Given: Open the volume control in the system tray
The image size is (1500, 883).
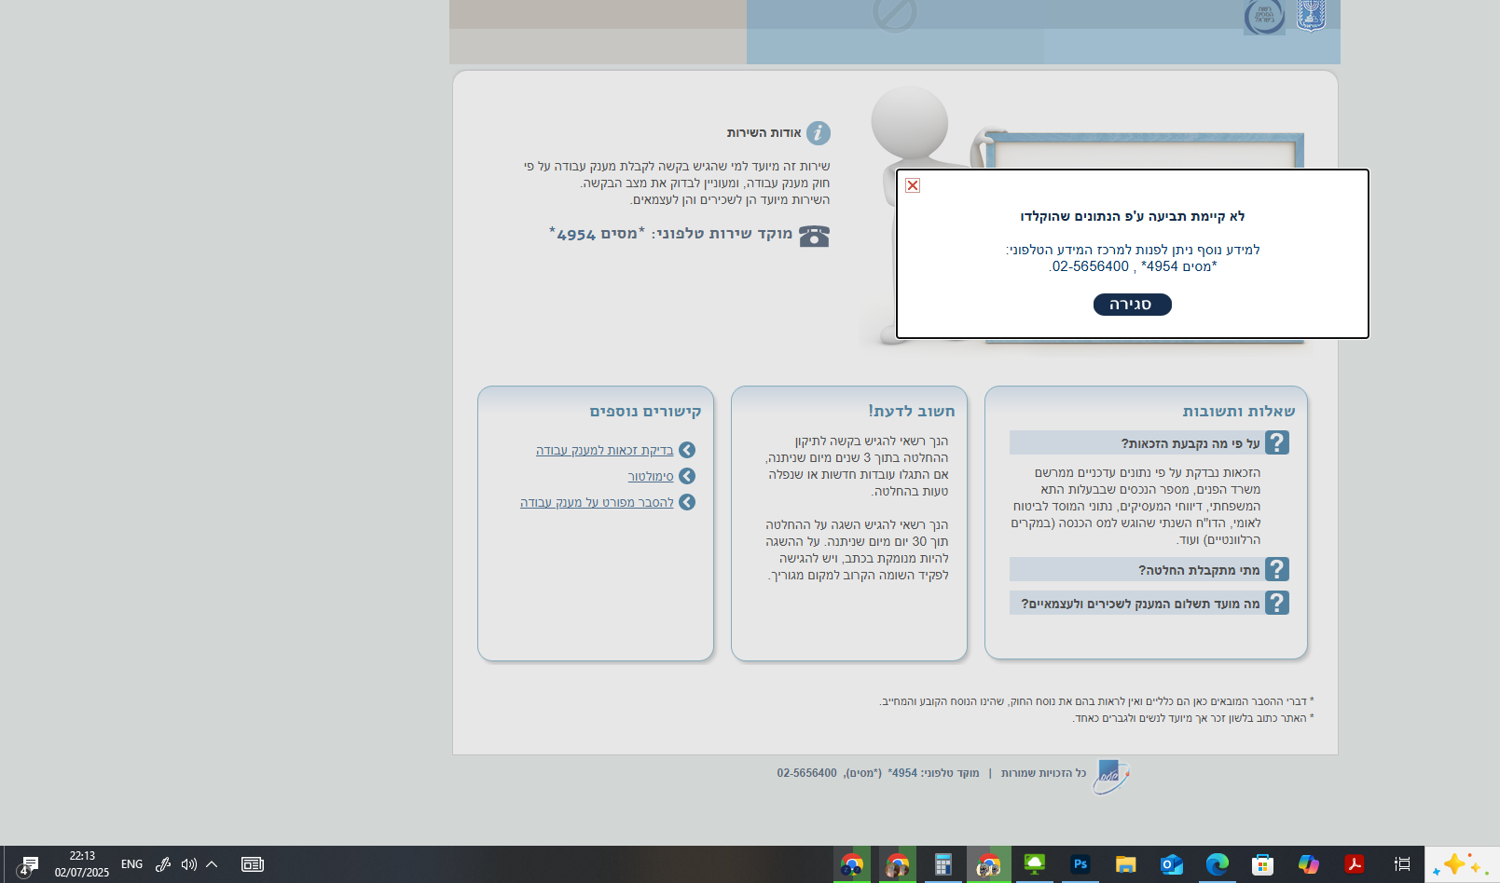Looking at the screenshot, I should (188, 864).
